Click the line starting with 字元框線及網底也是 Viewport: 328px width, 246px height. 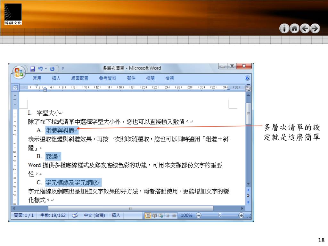click(x=129, y=192)
